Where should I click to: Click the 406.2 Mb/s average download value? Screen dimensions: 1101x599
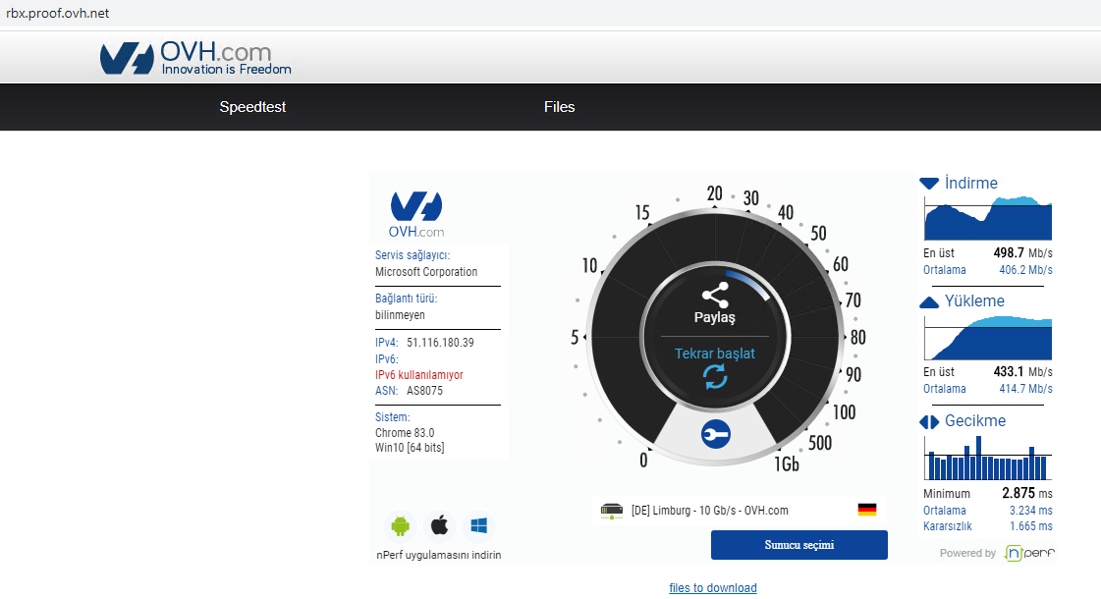(1025, 270)
